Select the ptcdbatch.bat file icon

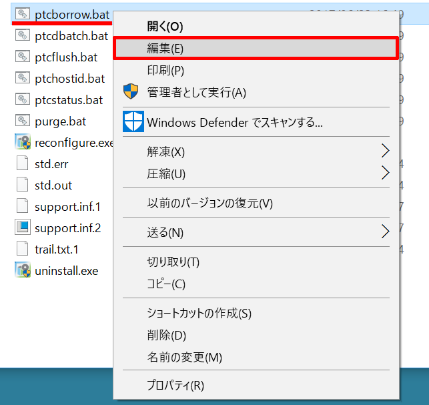click(x=23, y=35)
